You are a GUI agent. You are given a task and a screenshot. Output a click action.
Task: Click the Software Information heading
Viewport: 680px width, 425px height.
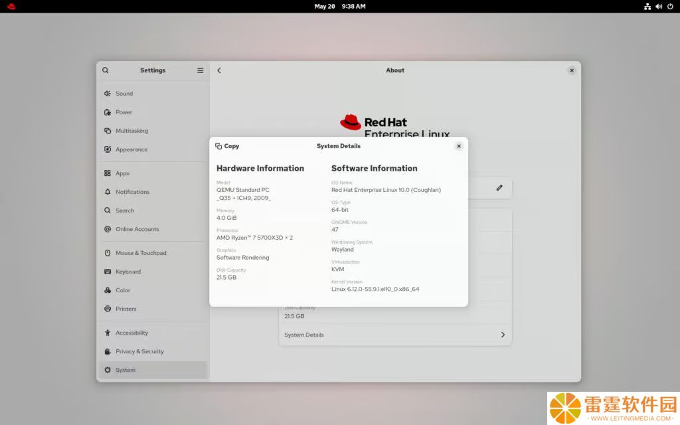point(375,168)
